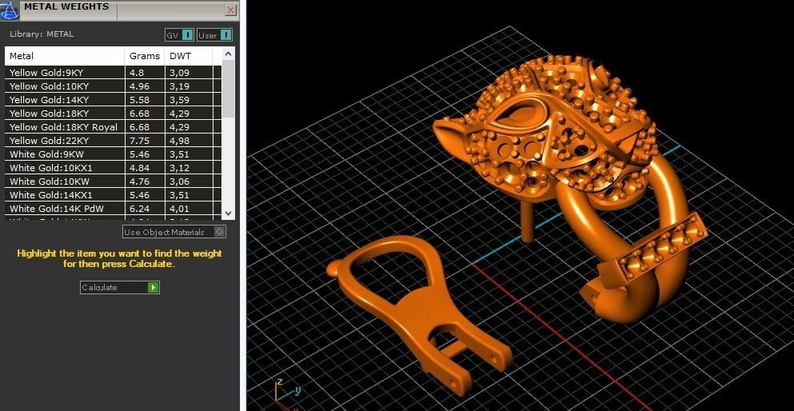The image size is (794, 411).
Task: Select Yellow Gold:14KY row
Action: pos(114,100)
